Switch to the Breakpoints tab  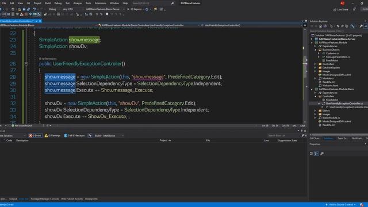point(91,199)
